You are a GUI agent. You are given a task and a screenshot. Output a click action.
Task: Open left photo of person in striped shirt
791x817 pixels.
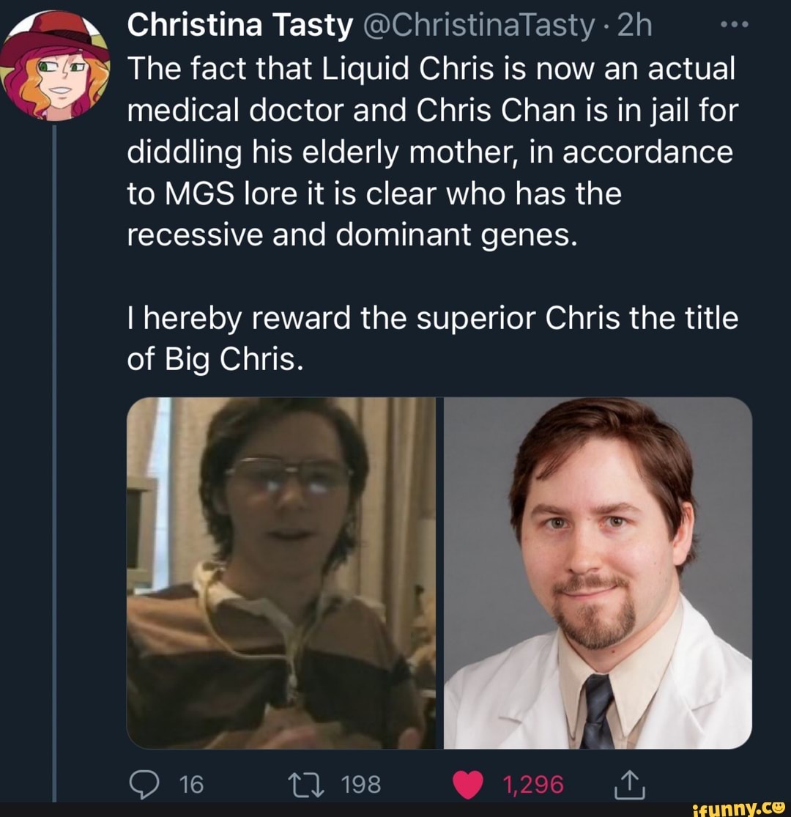point(281,573)
